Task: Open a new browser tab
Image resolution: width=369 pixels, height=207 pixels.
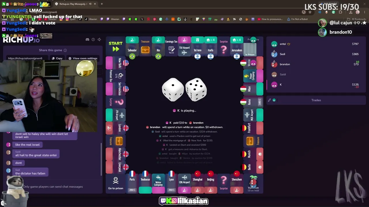Action: [x=102, y=4]
